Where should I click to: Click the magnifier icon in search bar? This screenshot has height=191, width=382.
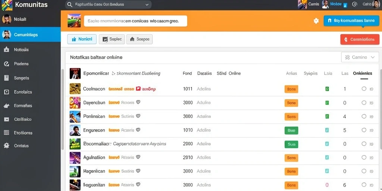click(x=70, y=4)
